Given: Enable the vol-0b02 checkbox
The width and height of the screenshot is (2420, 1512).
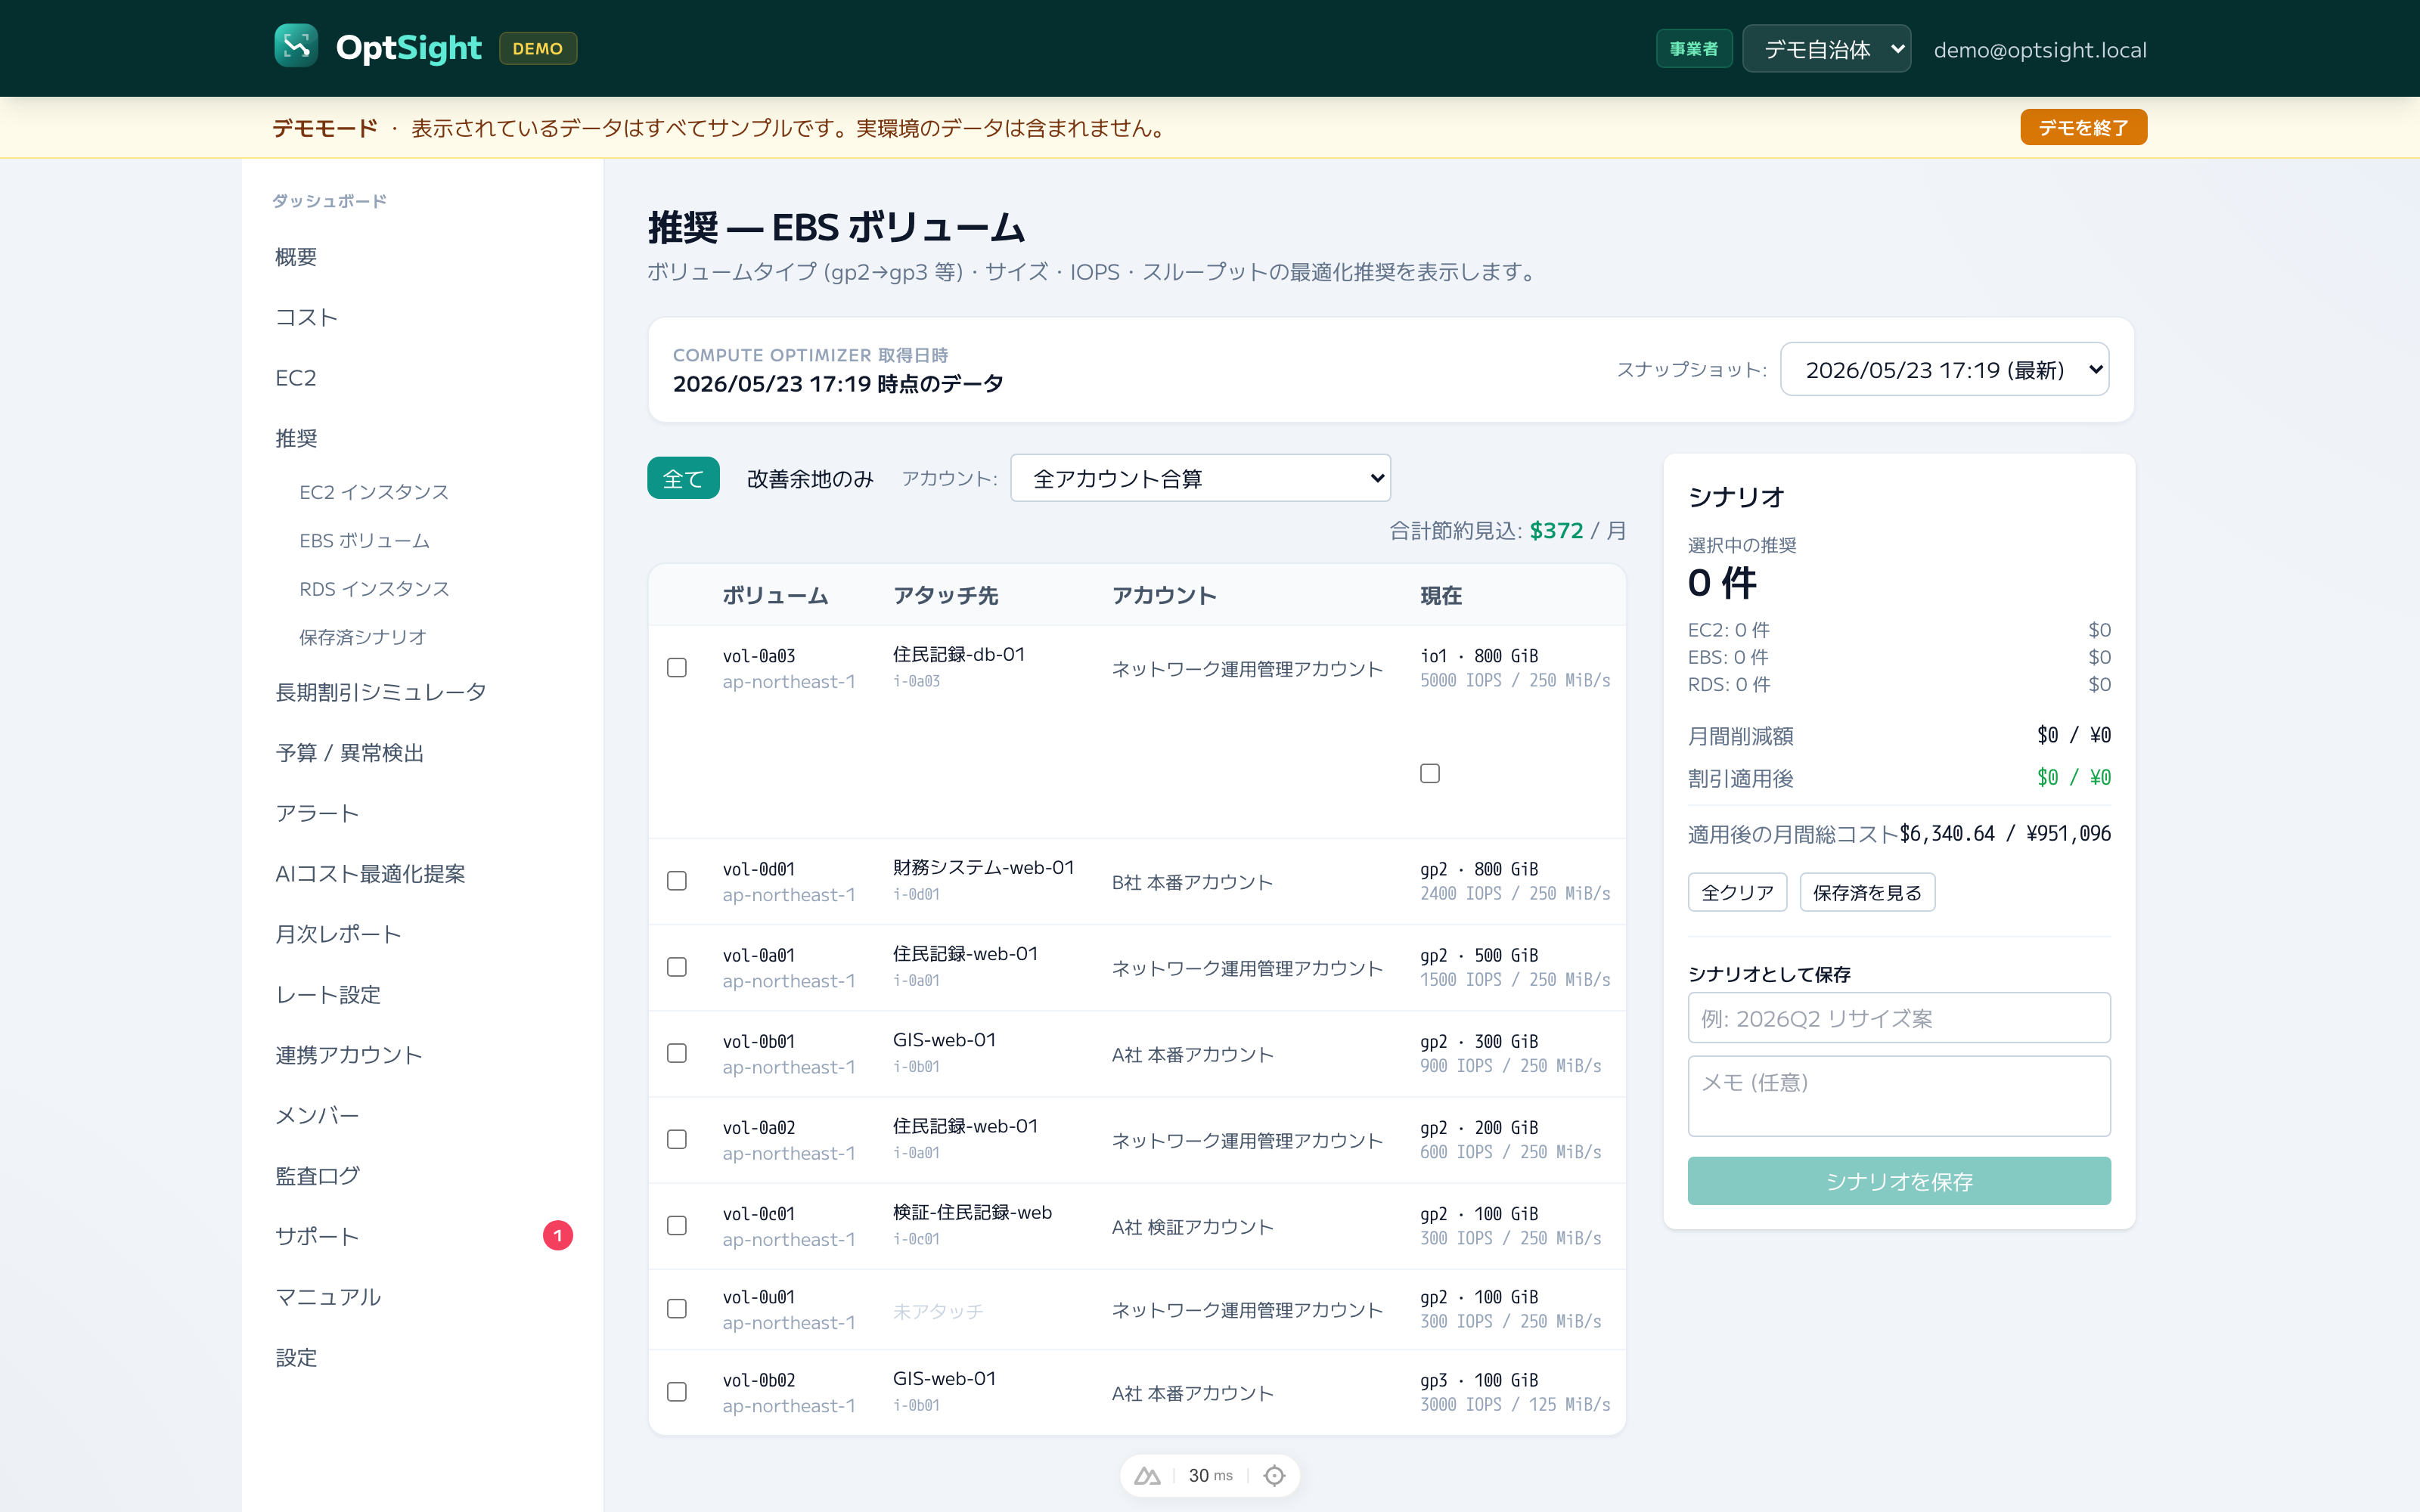Looking at the screenshot, I should (x=677, y=1392).
